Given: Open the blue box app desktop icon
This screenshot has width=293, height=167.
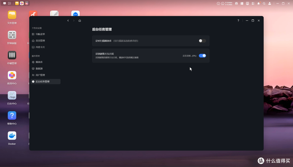Looking at the screenshot, I should (x=75, y=14).
